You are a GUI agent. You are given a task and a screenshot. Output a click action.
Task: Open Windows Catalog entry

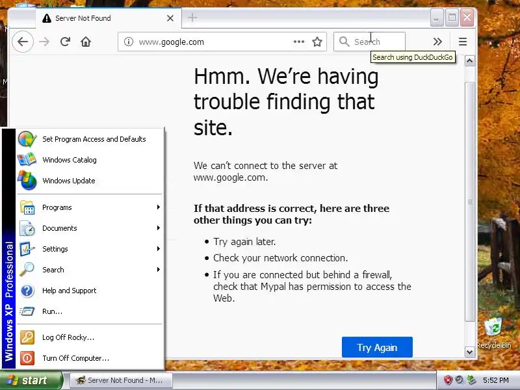(x=90, y=159)
